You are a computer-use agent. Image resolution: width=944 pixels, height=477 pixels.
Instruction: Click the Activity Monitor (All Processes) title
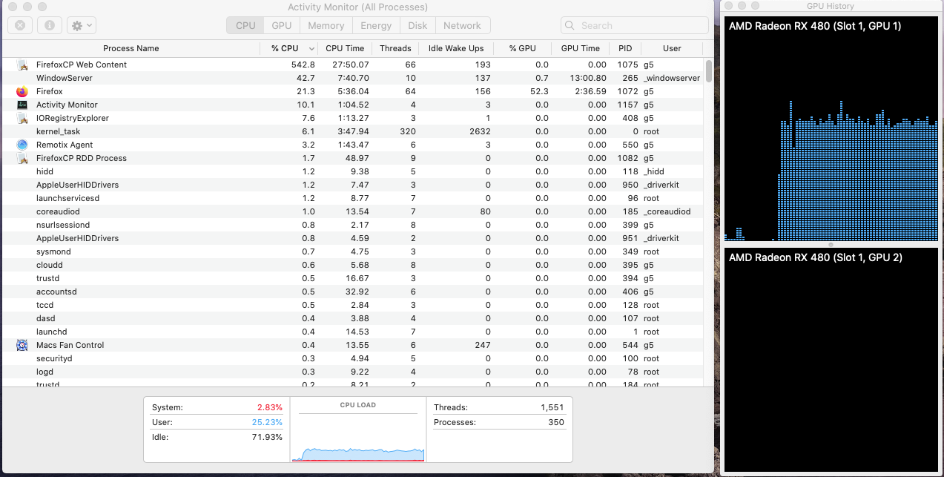(x=357, y=7)
